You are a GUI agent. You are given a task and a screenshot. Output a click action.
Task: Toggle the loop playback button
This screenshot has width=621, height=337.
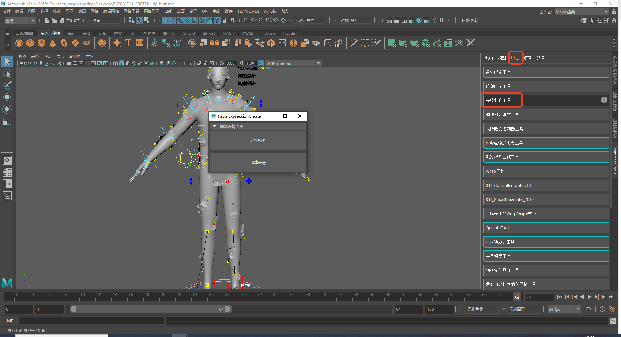(588, 309)
